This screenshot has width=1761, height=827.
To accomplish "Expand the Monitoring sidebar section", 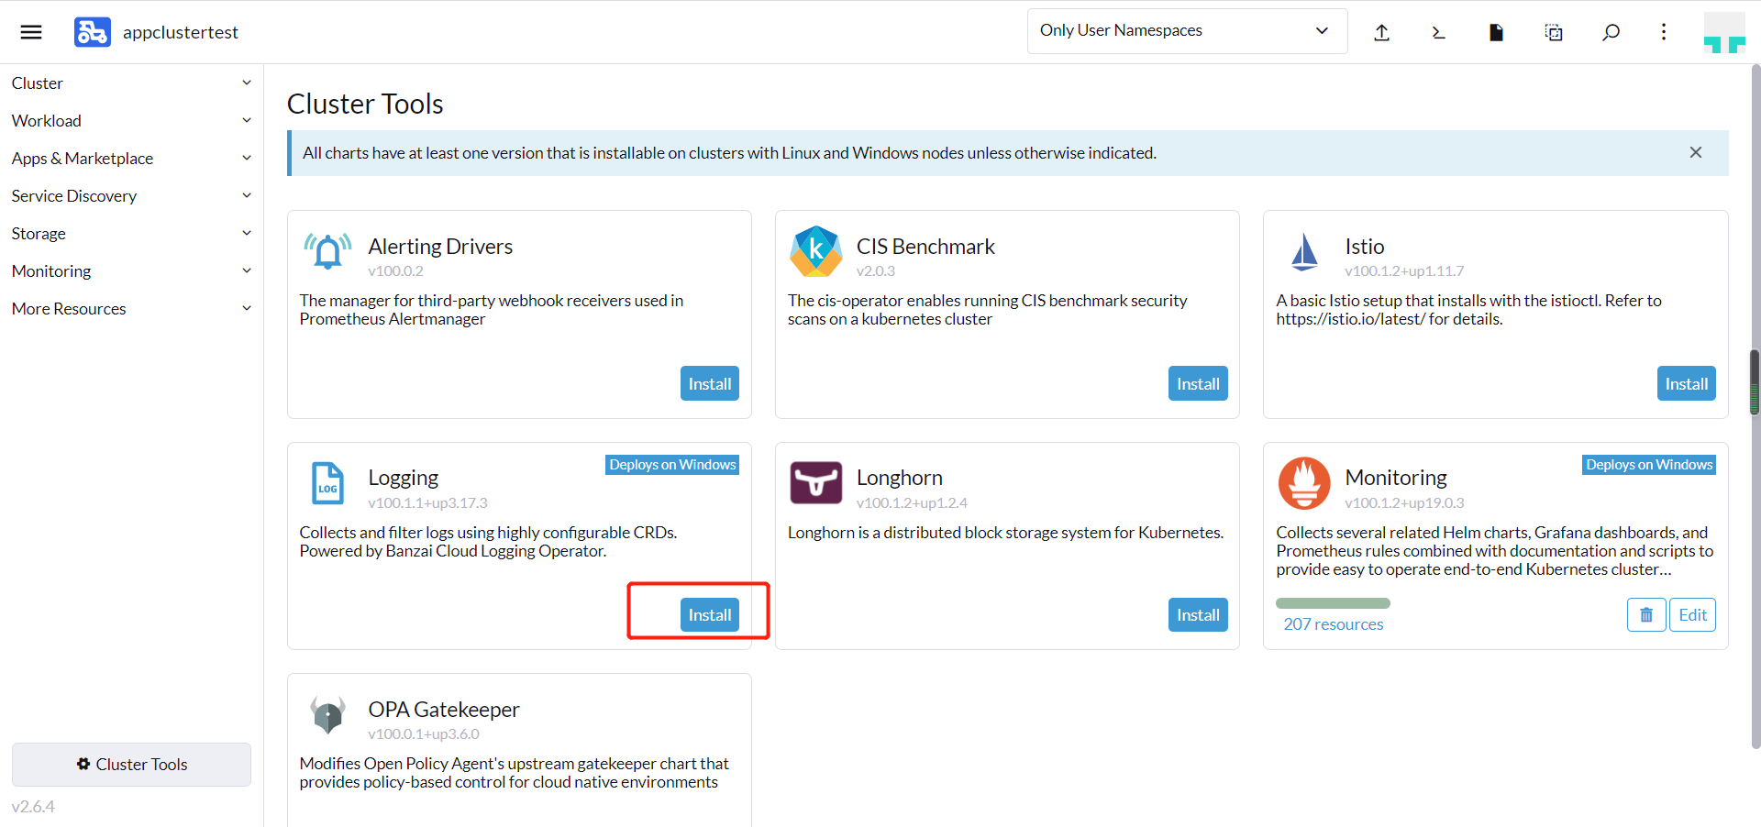I will pyautogui.click(x=131, y=270).
